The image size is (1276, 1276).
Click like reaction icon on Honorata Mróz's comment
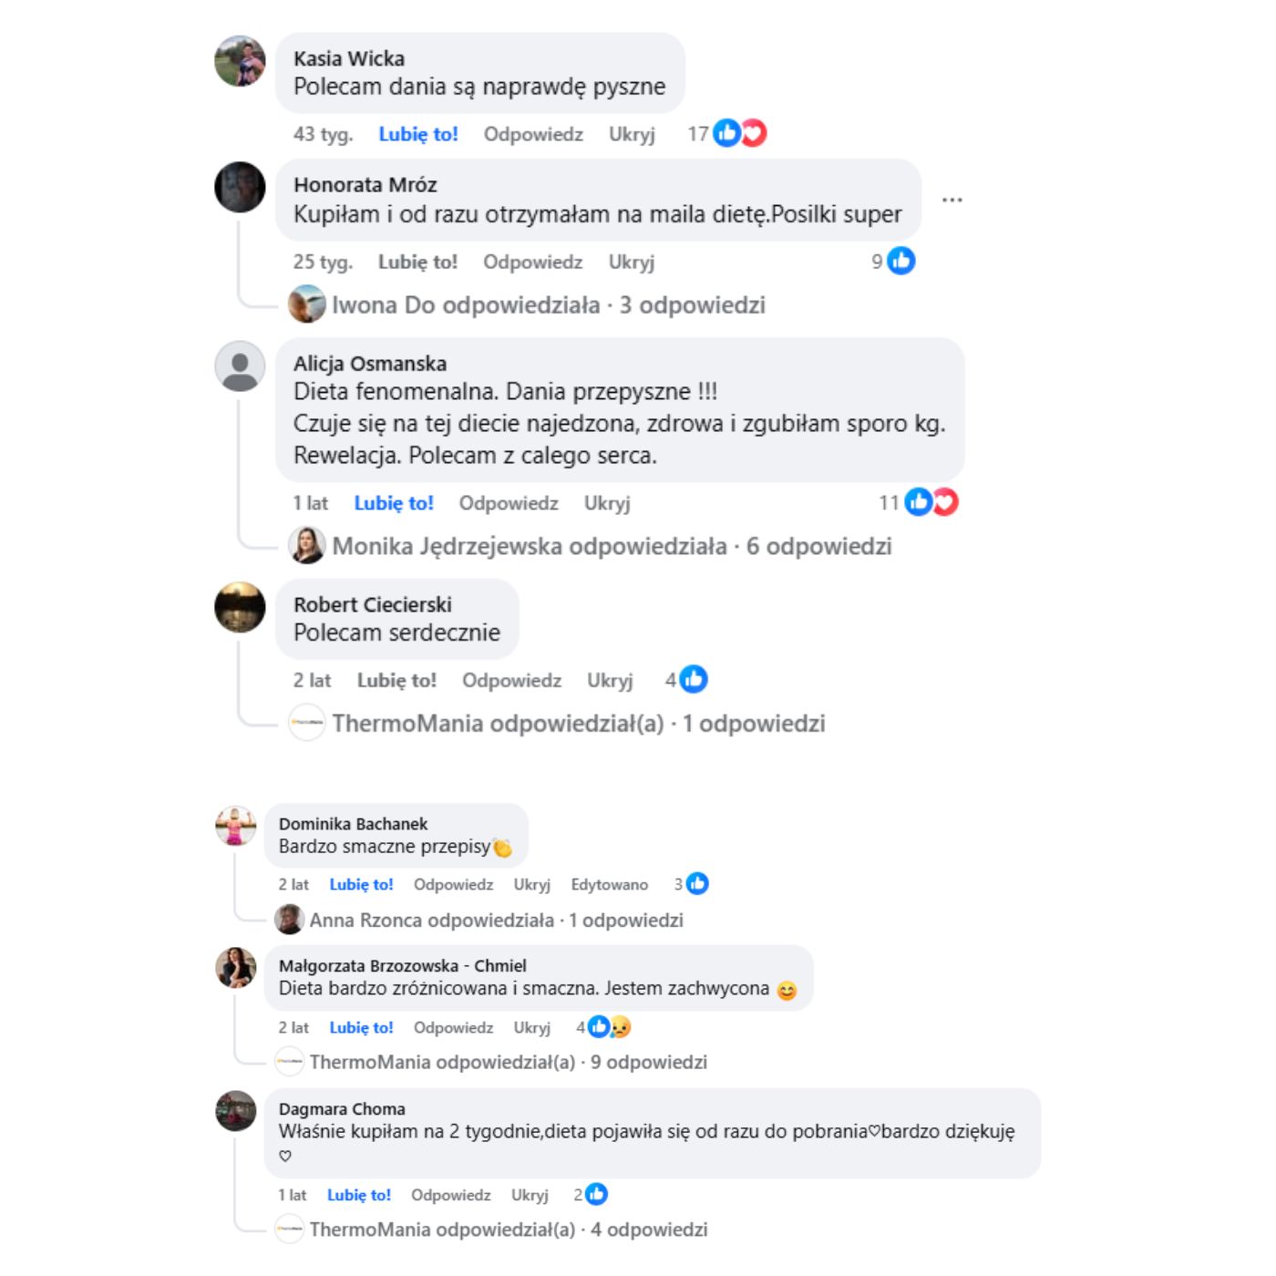coord(900,262)
